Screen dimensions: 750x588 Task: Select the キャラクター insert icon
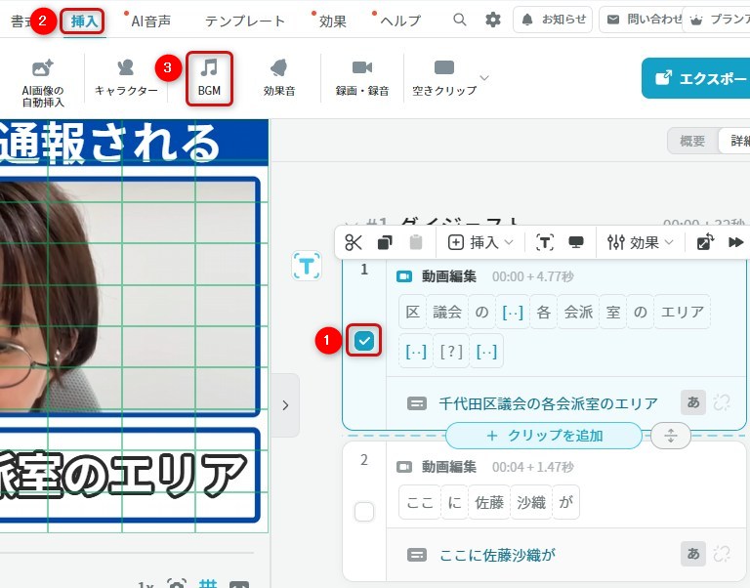point(126,77)
